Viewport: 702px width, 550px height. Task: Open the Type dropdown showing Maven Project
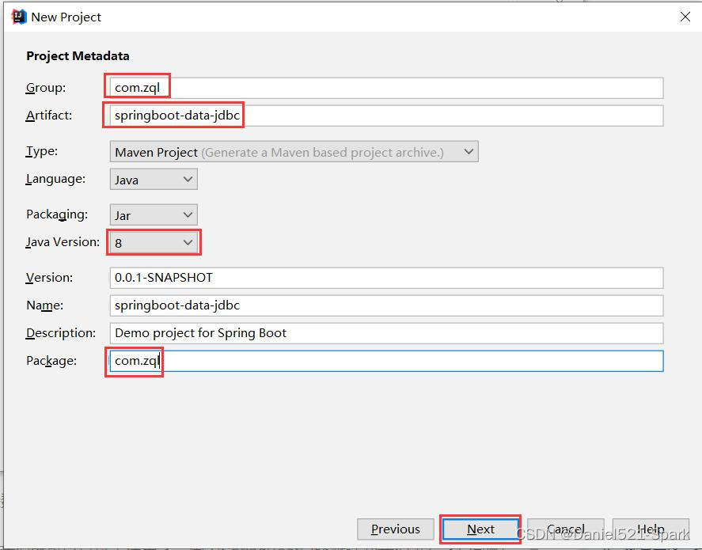click(294, 152)
